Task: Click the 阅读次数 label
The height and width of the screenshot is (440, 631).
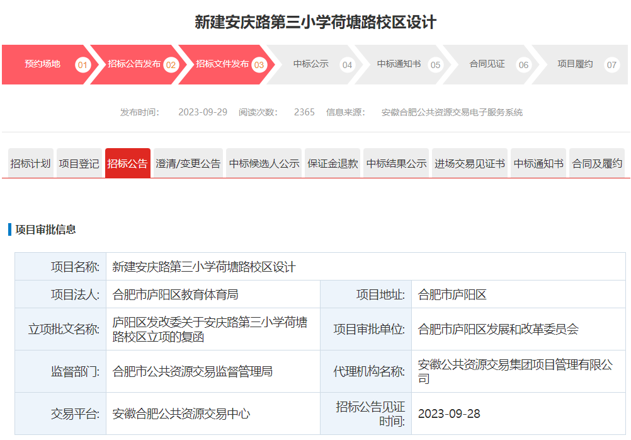Action: pos(258,112)
